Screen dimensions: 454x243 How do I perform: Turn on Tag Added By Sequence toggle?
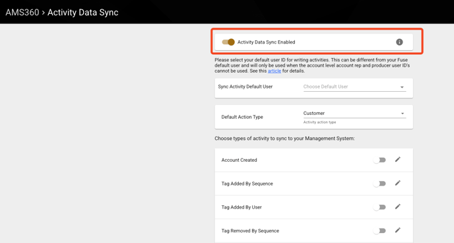click(x=379, y=184)
